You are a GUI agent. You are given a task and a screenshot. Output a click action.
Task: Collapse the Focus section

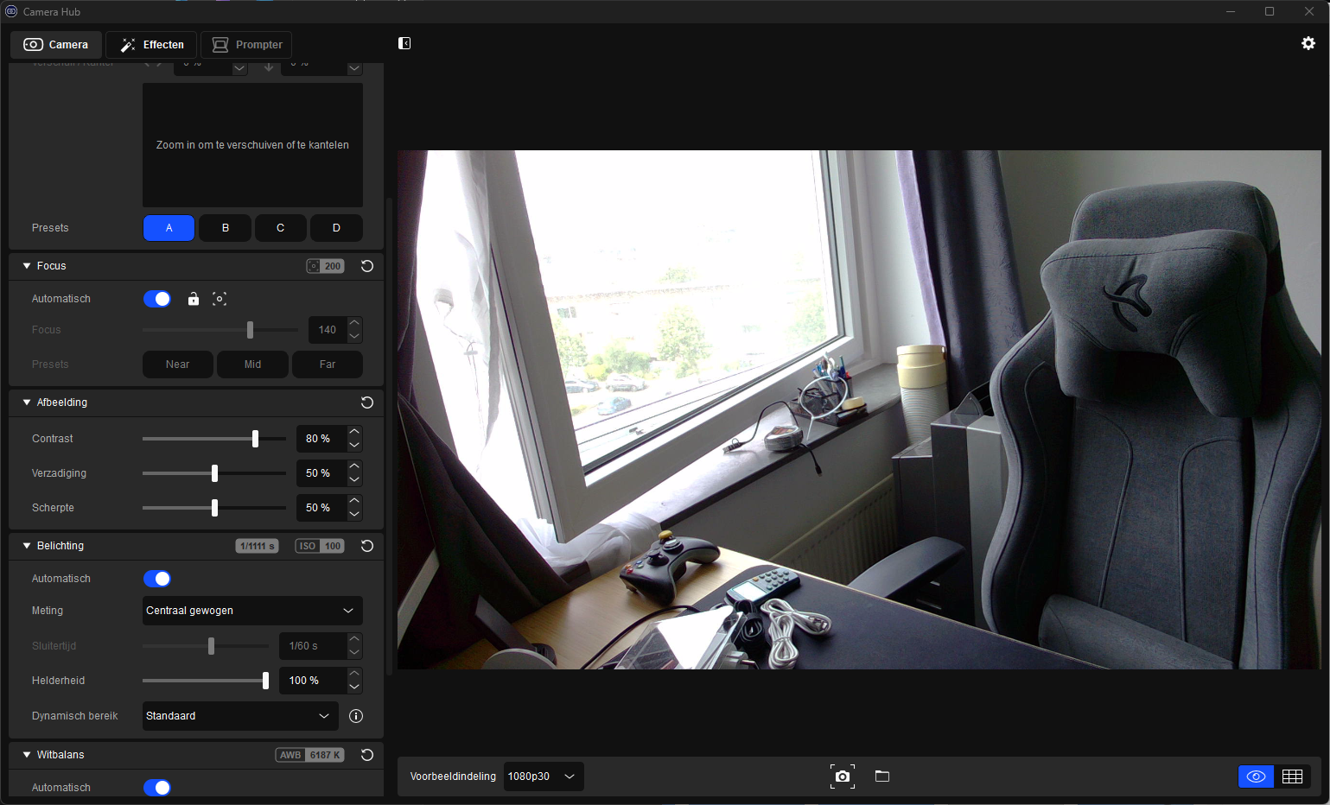tap(27, 266)
